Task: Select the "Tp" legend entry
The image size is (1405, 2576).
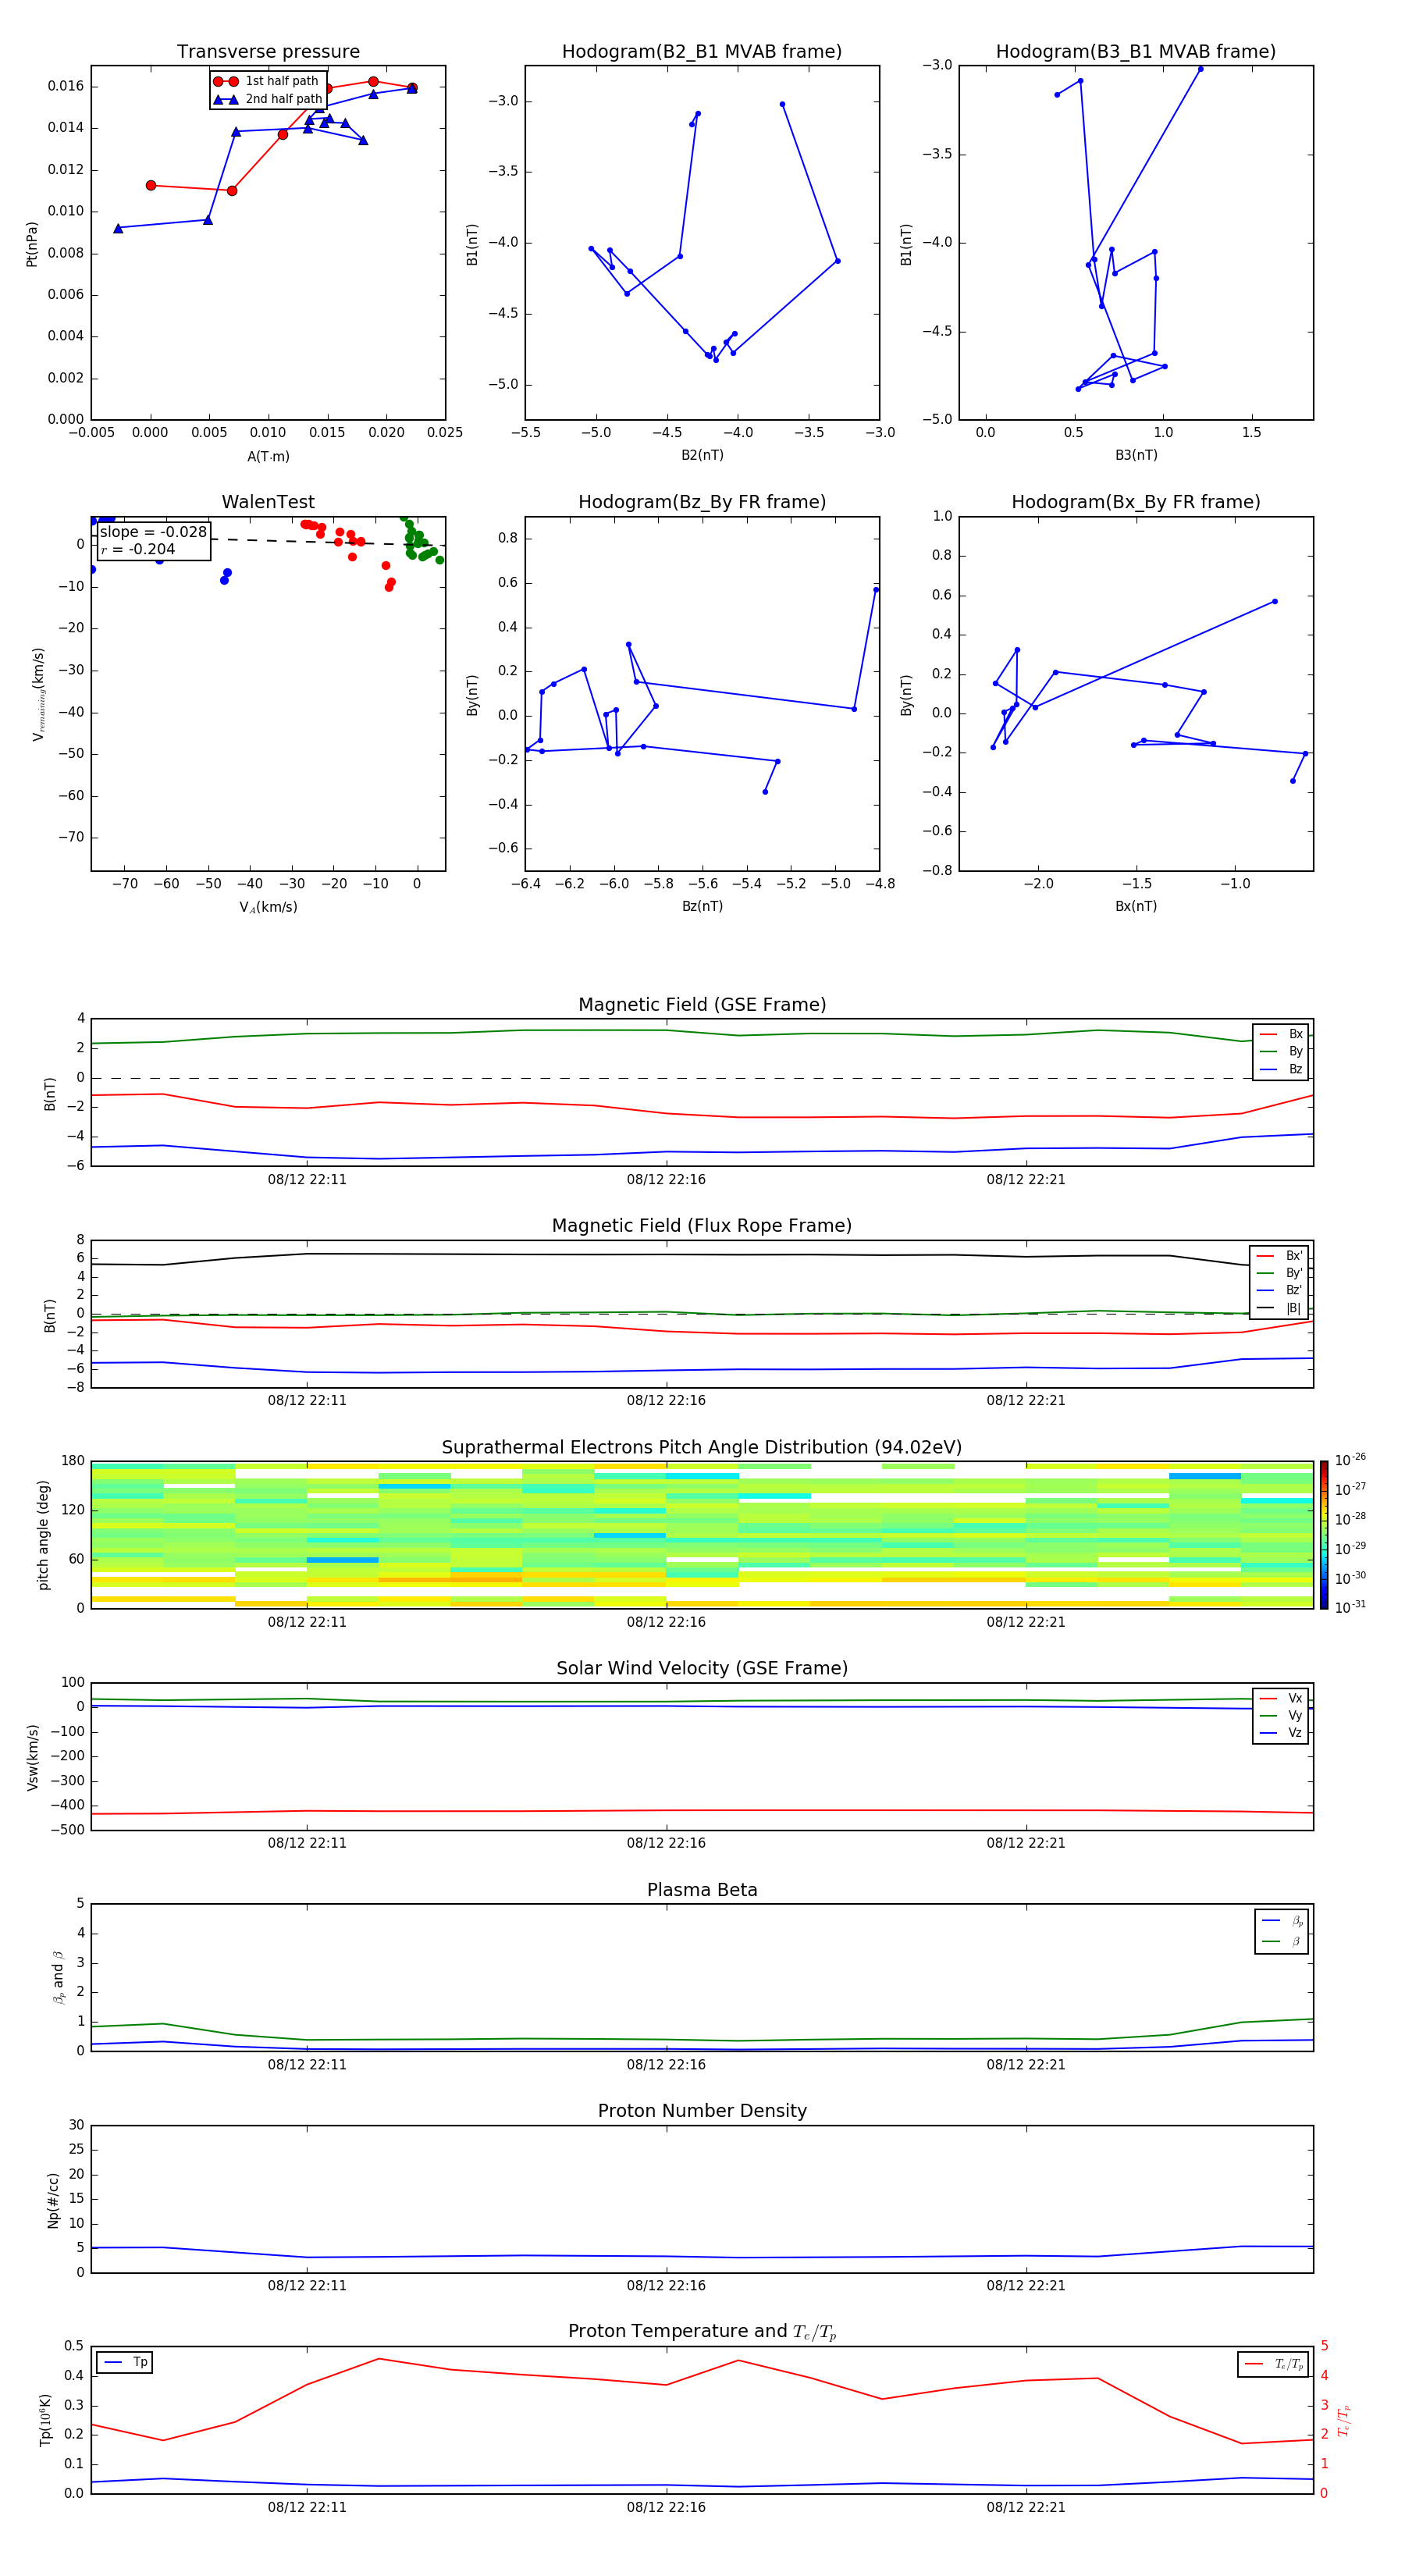Action: 126,2362
